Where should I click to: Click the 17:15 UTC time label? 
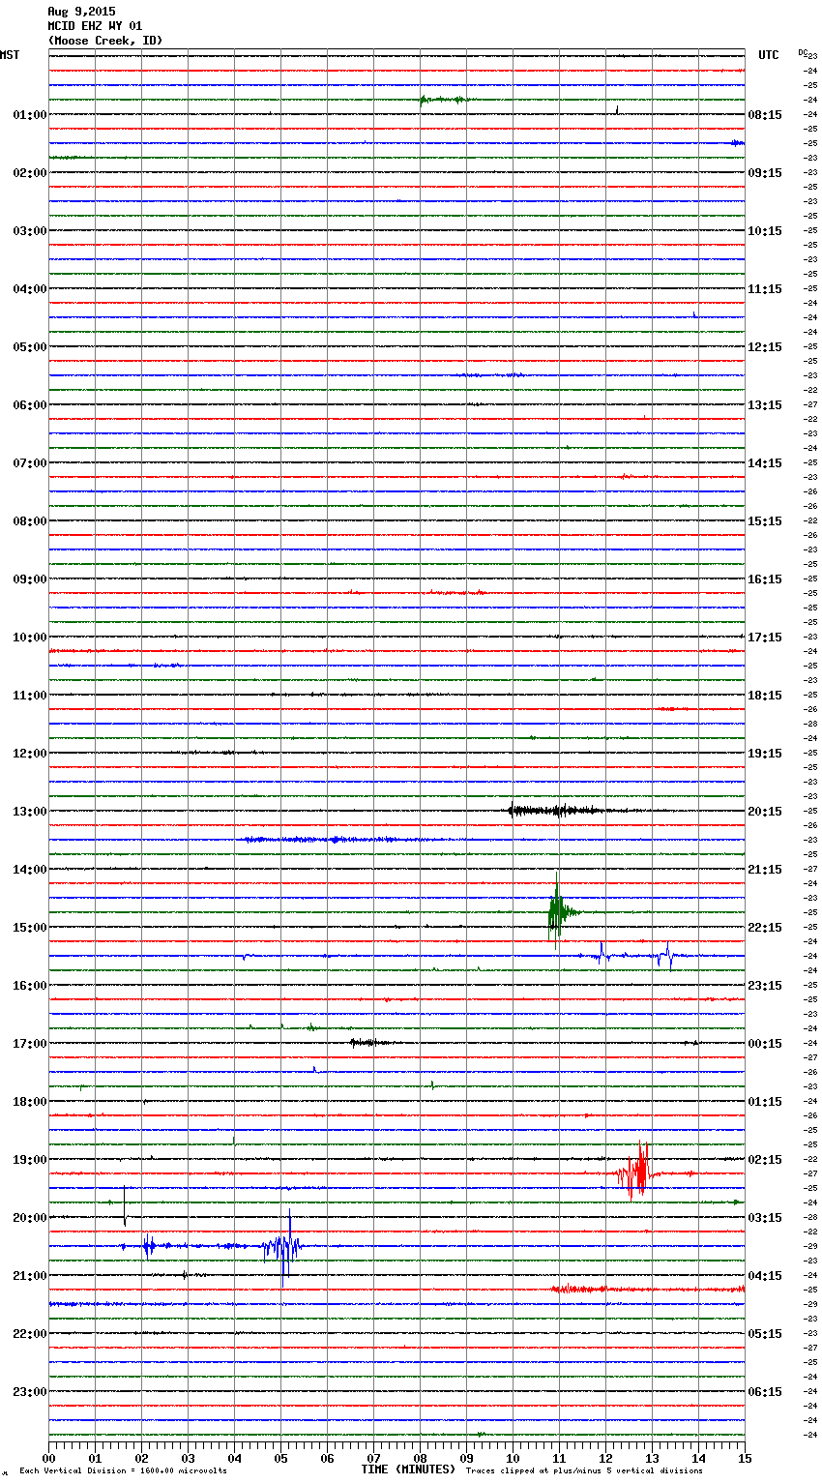(765, 637)
